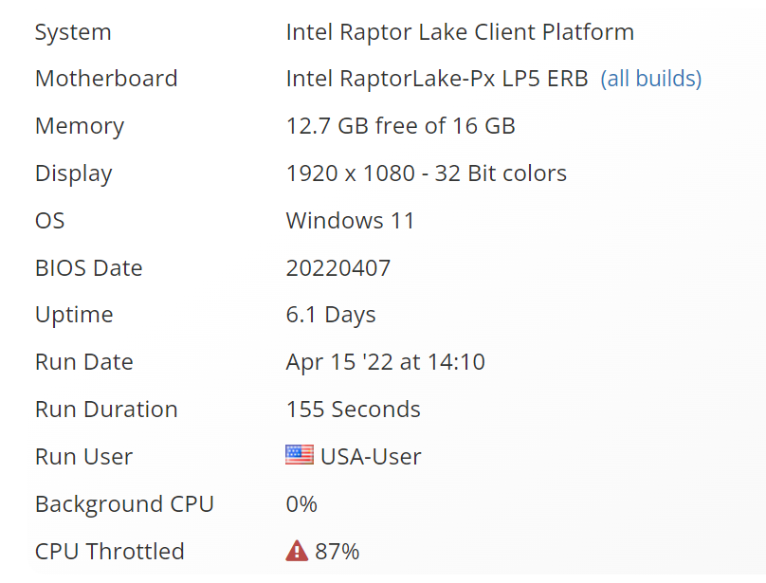Click the 87% CPU throttled value
The height and width of the screenshot is (583, 766).
point(337,552)
